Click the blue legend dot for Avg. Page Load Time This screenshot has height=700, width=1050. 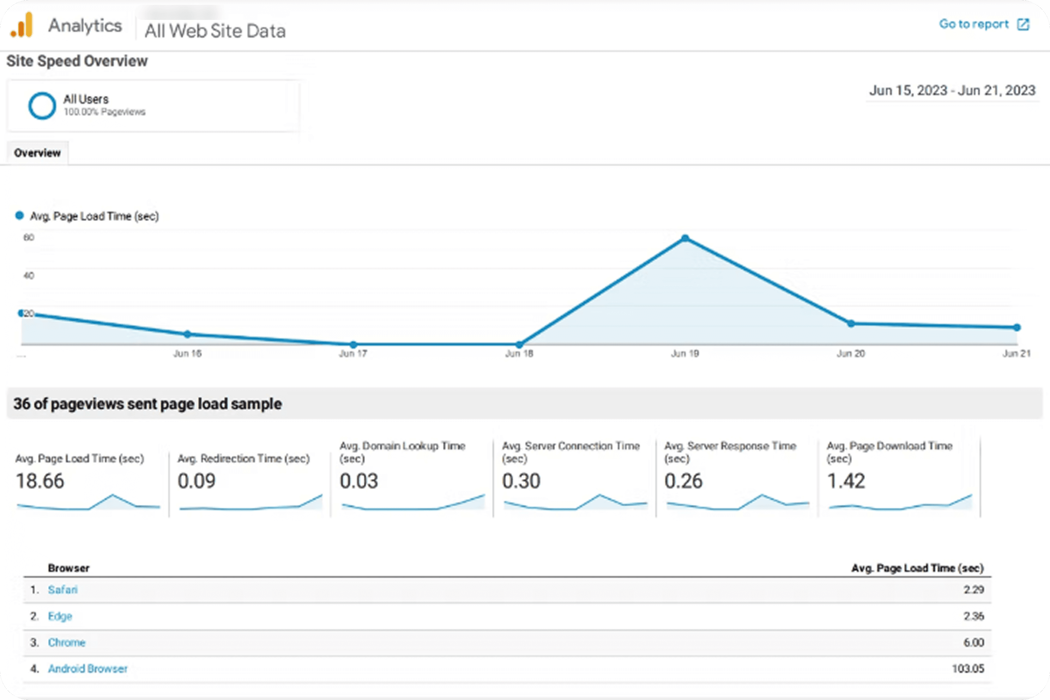(x=19, y=216)
